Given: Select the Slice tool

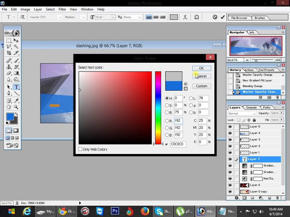Looking at the screenshot, I should (16, 53).
